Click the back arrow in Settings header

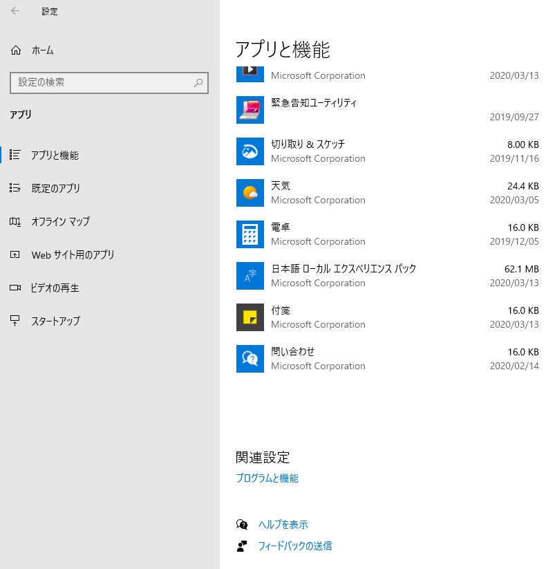pos(15,11)
